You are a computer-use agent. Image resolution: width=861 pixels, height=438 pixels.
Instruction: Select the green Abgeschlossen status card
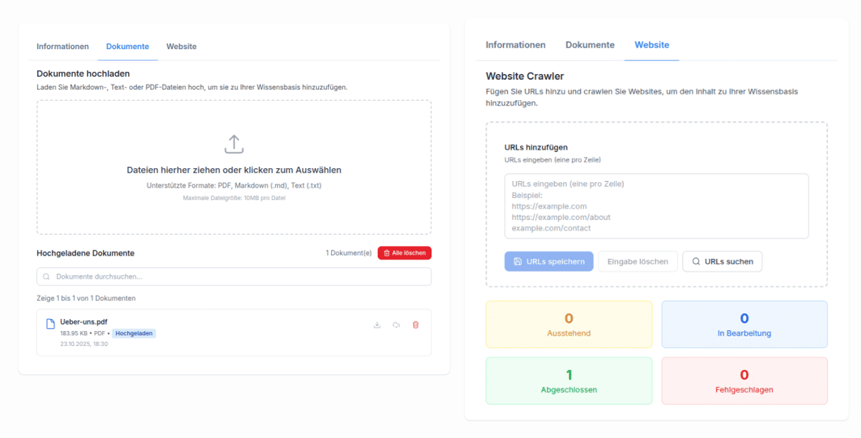[x=568, y=381]
